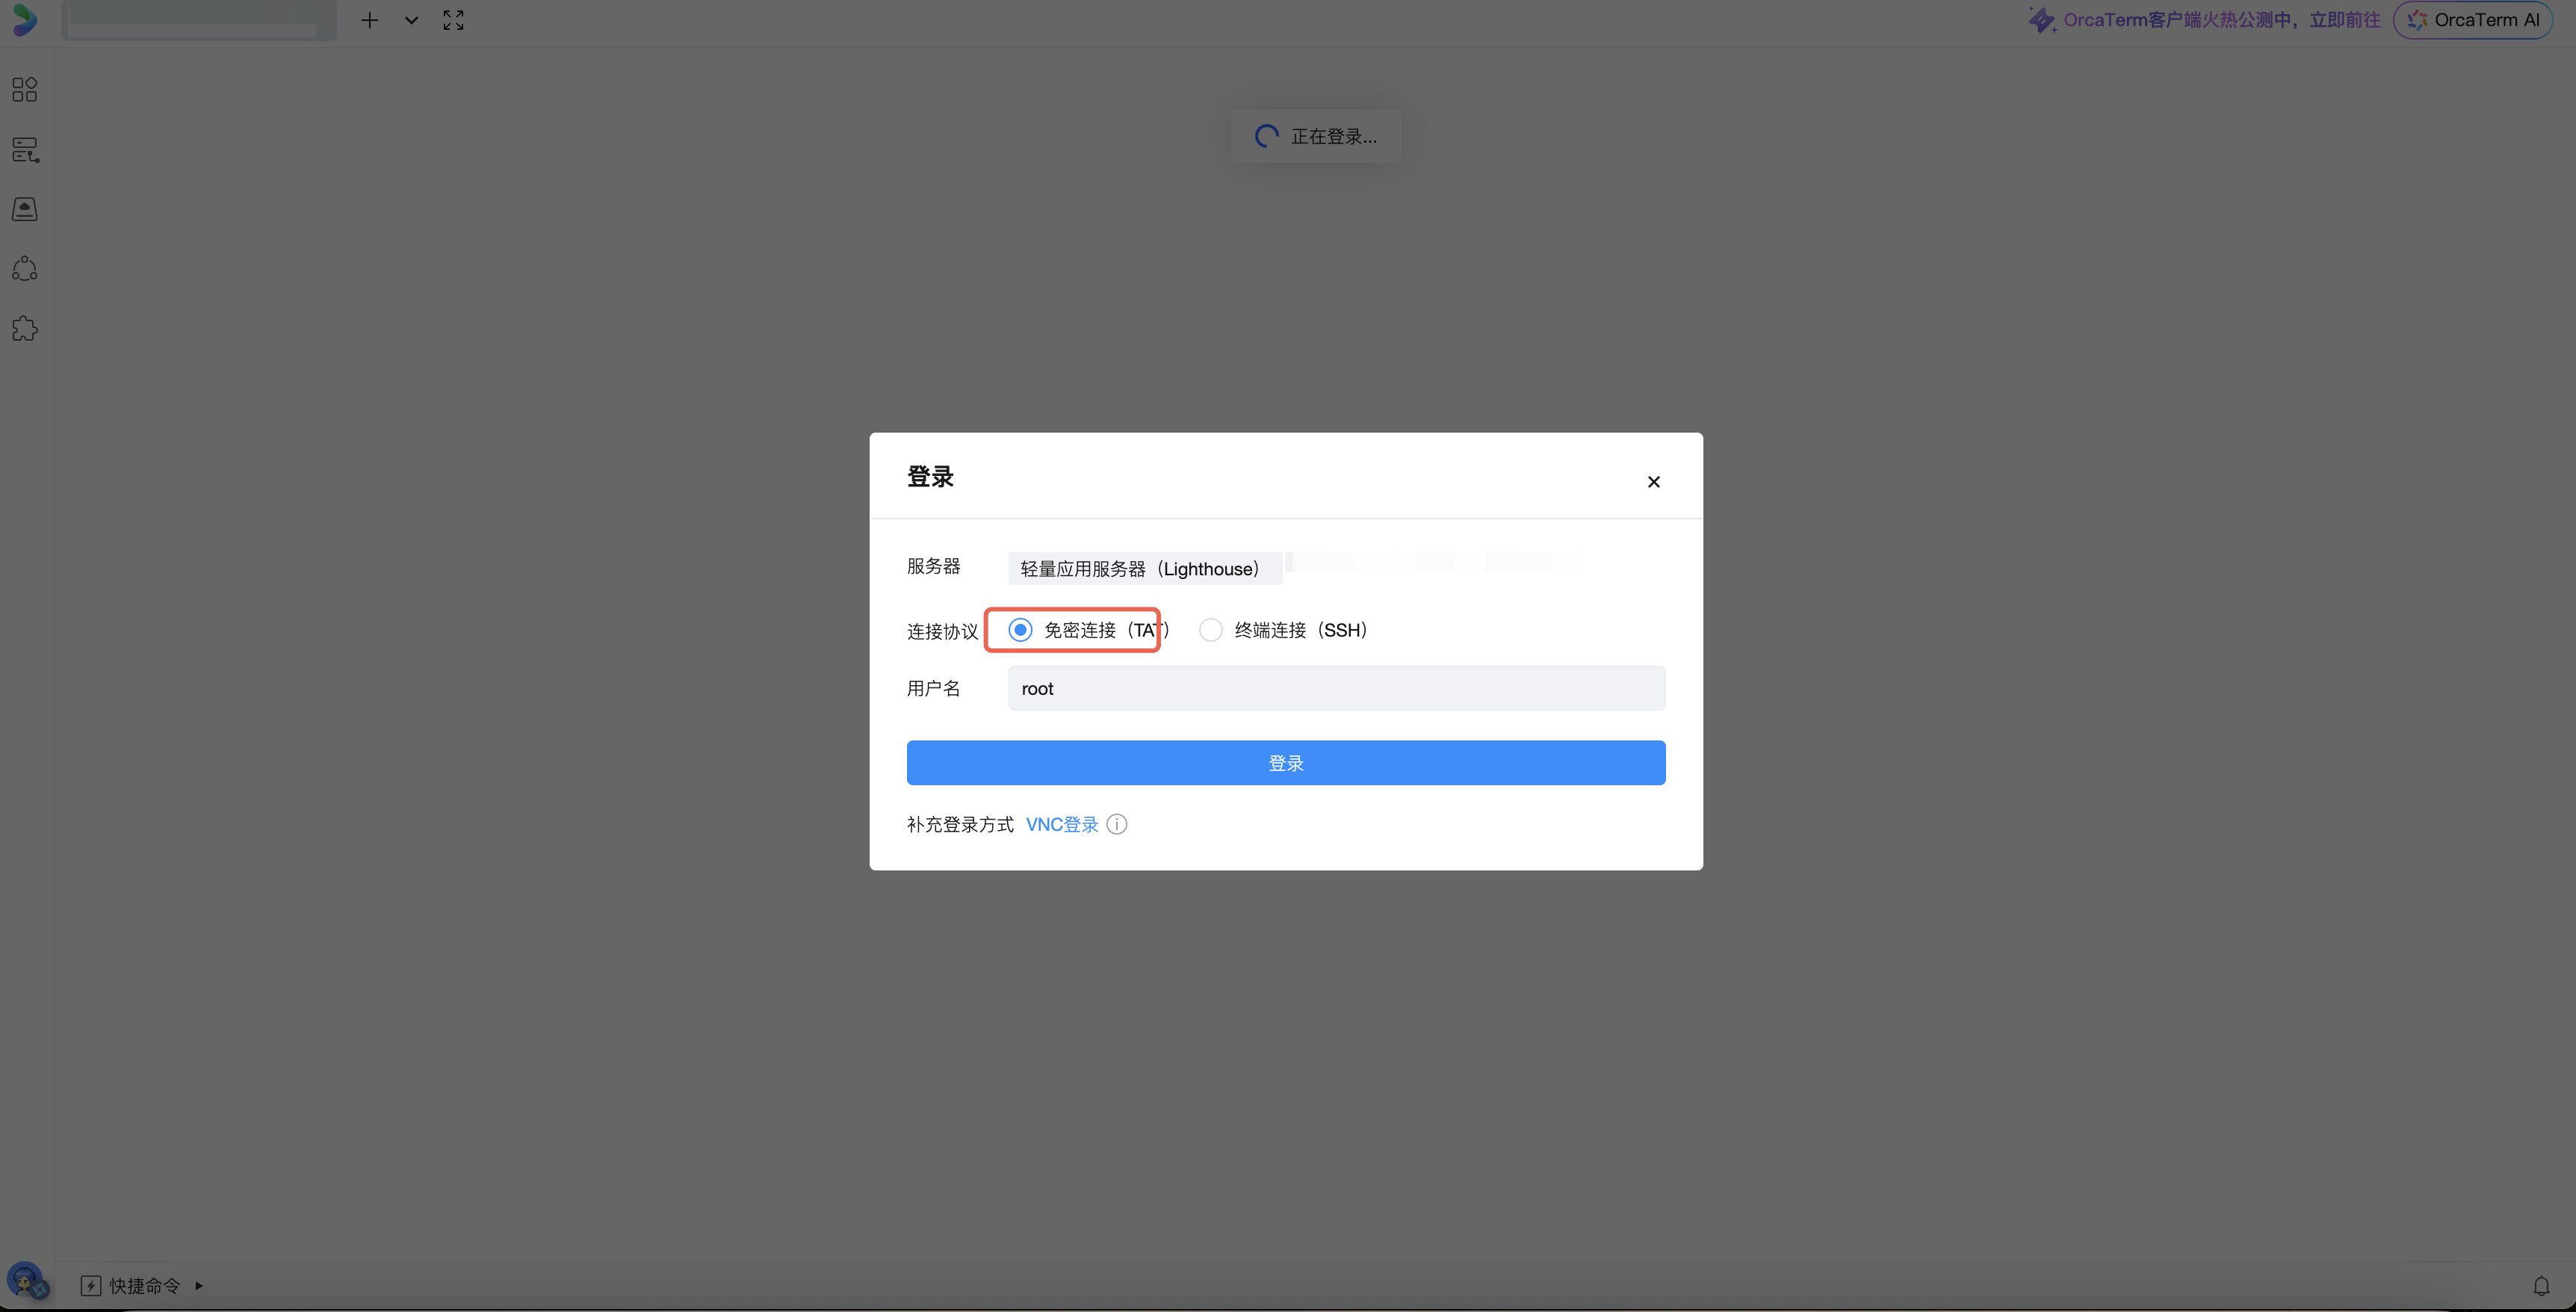Image resolution: width=2576 pixels, height=1312 pixels.
Task: Select 终端连接（SSH）connection protocol
Action: click(1211, 630)
